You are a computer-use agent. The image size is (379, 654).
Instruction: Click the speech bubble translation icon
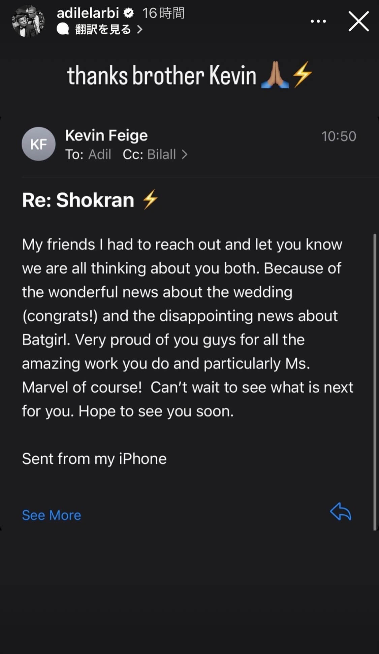tap(63, 29)
